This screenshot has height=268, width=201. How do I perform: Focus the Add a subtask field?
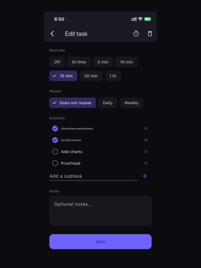[x=93, y=176]
